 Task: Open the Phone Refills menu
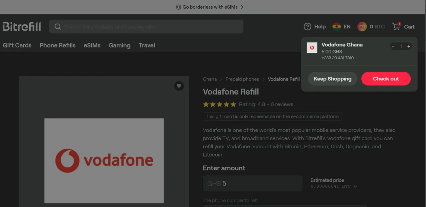click(58, 45)
